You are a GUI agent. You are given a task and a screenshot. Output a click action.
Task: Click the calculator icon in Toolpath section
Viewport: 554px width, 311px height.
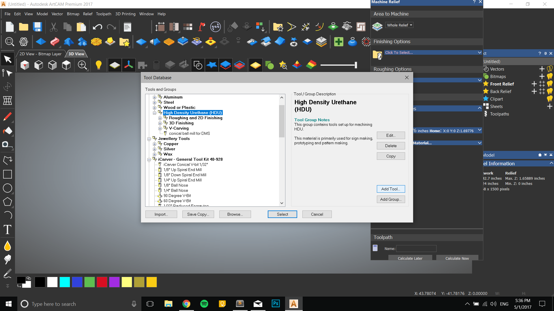click(375, 248)
